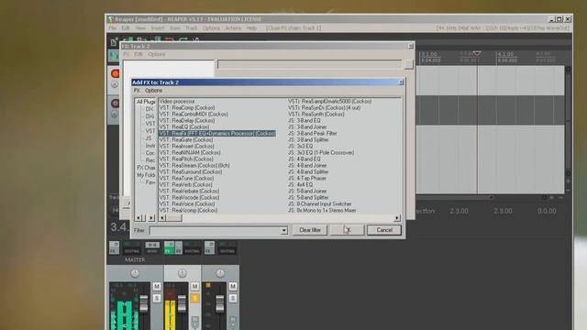This screenshot has height=330, width=587.
Task: Select VST: ReaVerbate (Cockos) plugin
Action: click(x=189, y=191)
